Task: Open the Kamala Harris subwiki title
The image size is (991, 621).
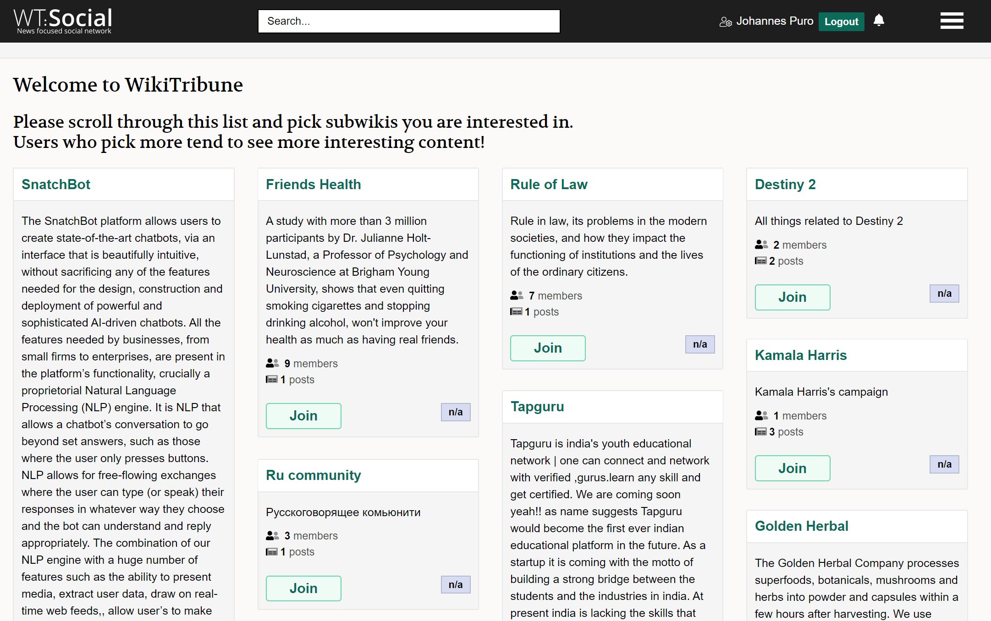Action: coord(801,355)
